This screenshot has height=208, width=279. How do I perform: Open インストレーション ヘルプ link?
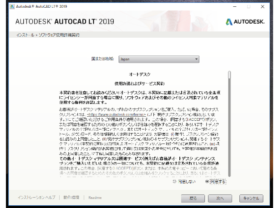[x=36, y=198]
